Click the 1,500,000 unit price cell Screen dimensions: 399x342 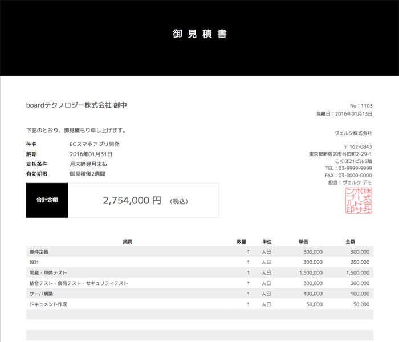pos(311,273)
